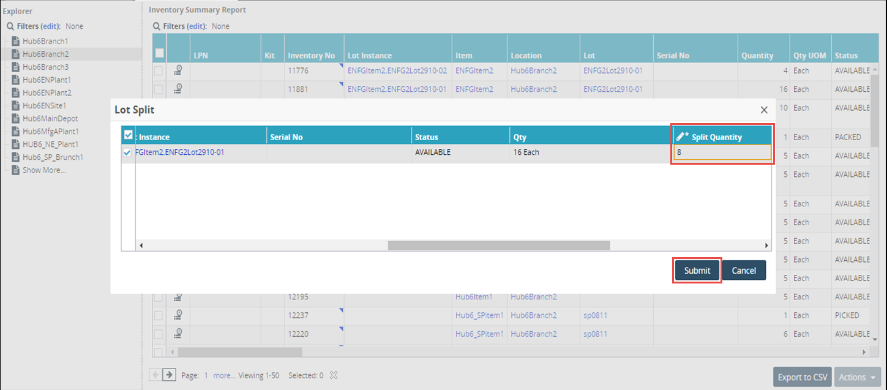Go to next page with arrow icon

pyautogui.click(x=170, y=375)
